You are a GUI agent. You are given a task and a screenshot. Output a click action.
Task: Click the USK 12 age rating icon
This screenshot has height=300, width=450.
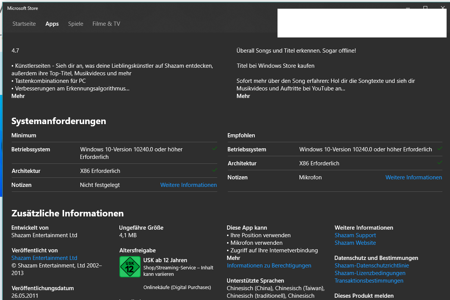(130, 267)
